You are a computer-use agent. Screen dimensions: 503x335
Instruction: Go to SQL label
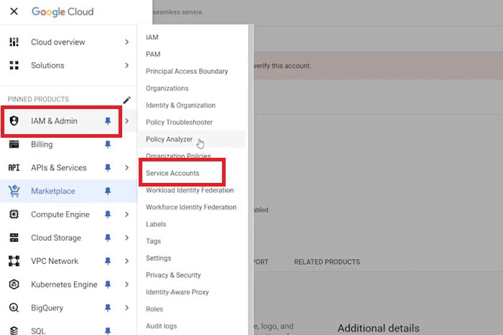pos(38,331)
